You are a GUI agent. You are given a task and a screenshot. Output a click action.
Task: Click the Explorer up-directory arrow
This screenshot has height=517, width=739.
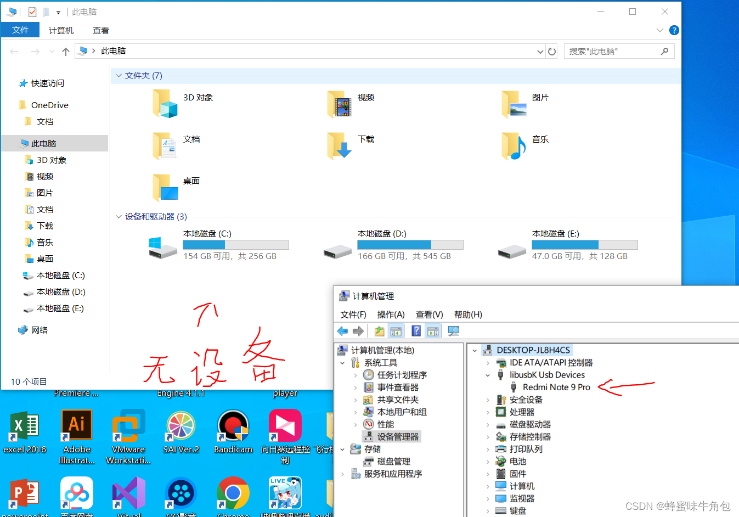coord(66,52)
